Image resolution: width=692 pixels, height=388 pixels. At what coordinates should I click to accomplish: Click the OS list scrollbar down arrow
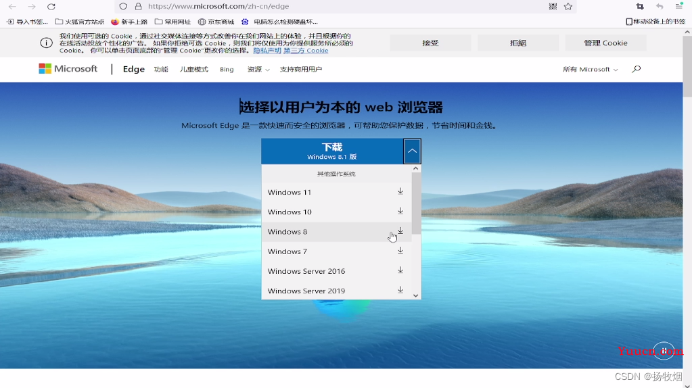pyautogui.click(x=416, y=295)
